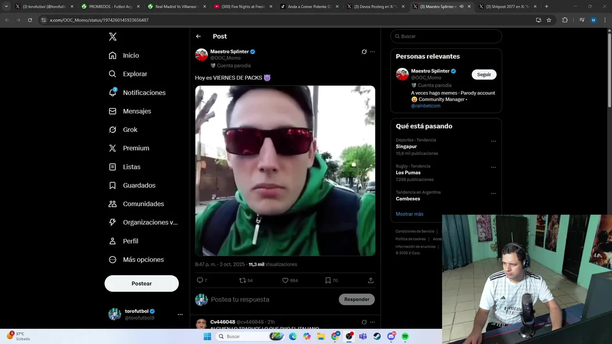Open the Chrome three-dot menu
The height and width of the screenshot is (344, 612).
pyautogui.click(x=605, y=20)
